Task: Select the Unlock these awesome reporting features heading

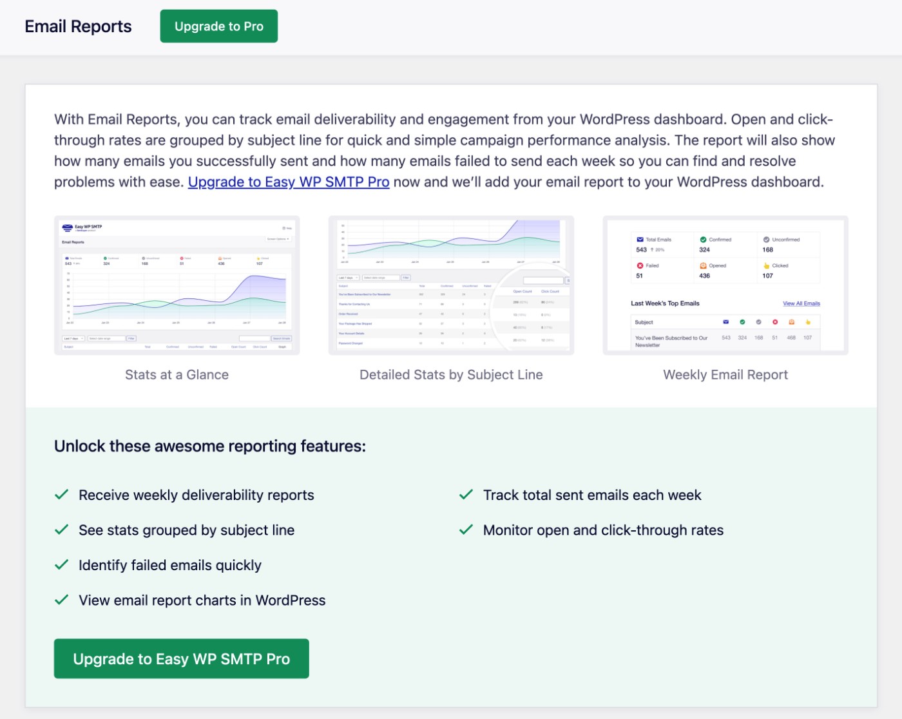Action: 210,446
